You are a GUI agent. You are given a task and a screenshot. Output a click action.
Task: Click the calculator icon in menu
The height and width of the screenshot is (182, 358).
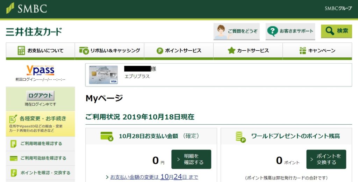click(x=21, y=50)
